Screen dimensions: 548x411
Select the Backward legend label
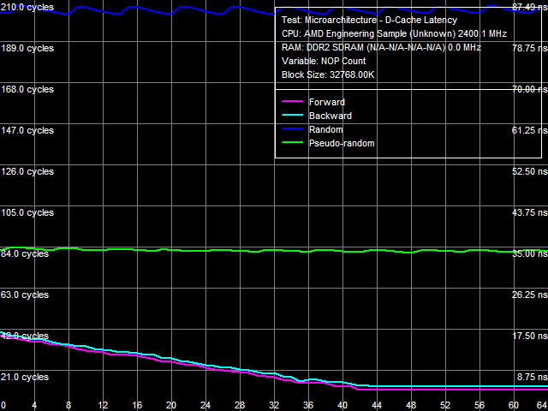tap(330, 116)
